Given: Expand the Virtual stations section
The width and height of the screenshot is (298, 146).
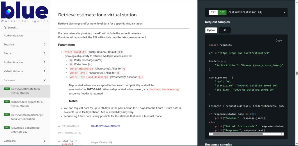Looking at the screenshot, I should coord(25,71).
